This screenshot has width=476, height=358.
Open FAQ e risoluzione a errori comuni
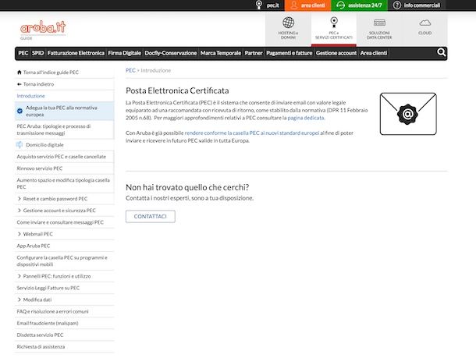point(52,311)
